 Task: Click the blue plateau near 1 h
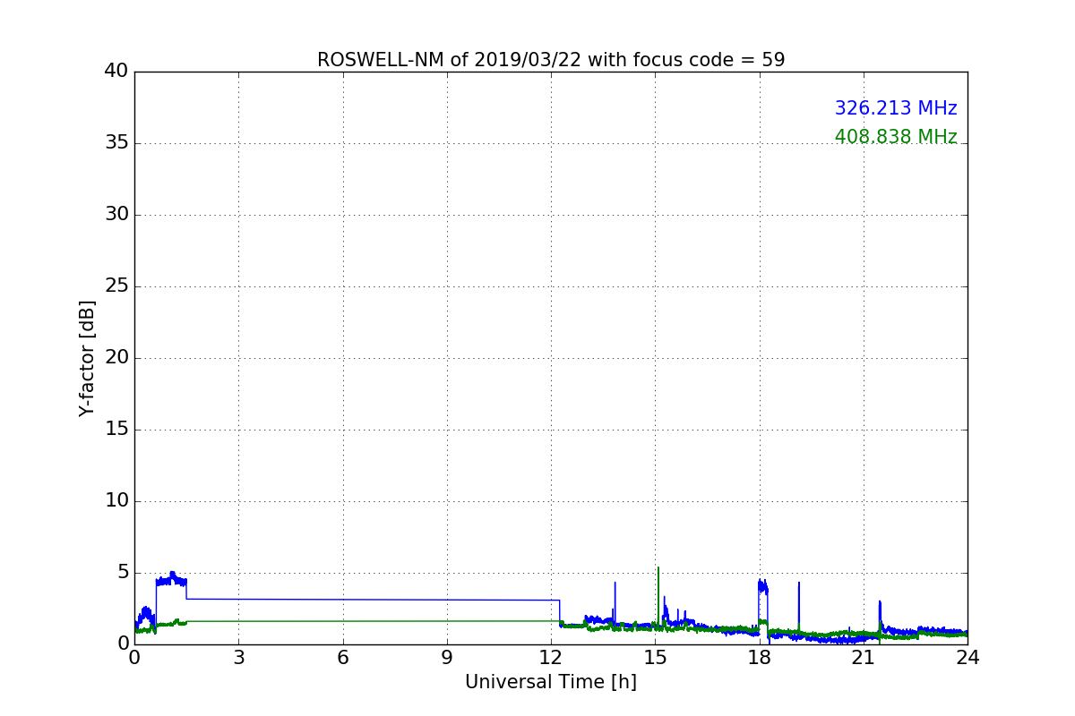point(171,579)
